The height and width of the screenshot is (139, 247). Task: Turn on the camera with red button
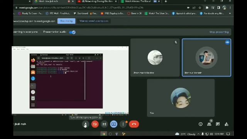[x=95, y=124]
